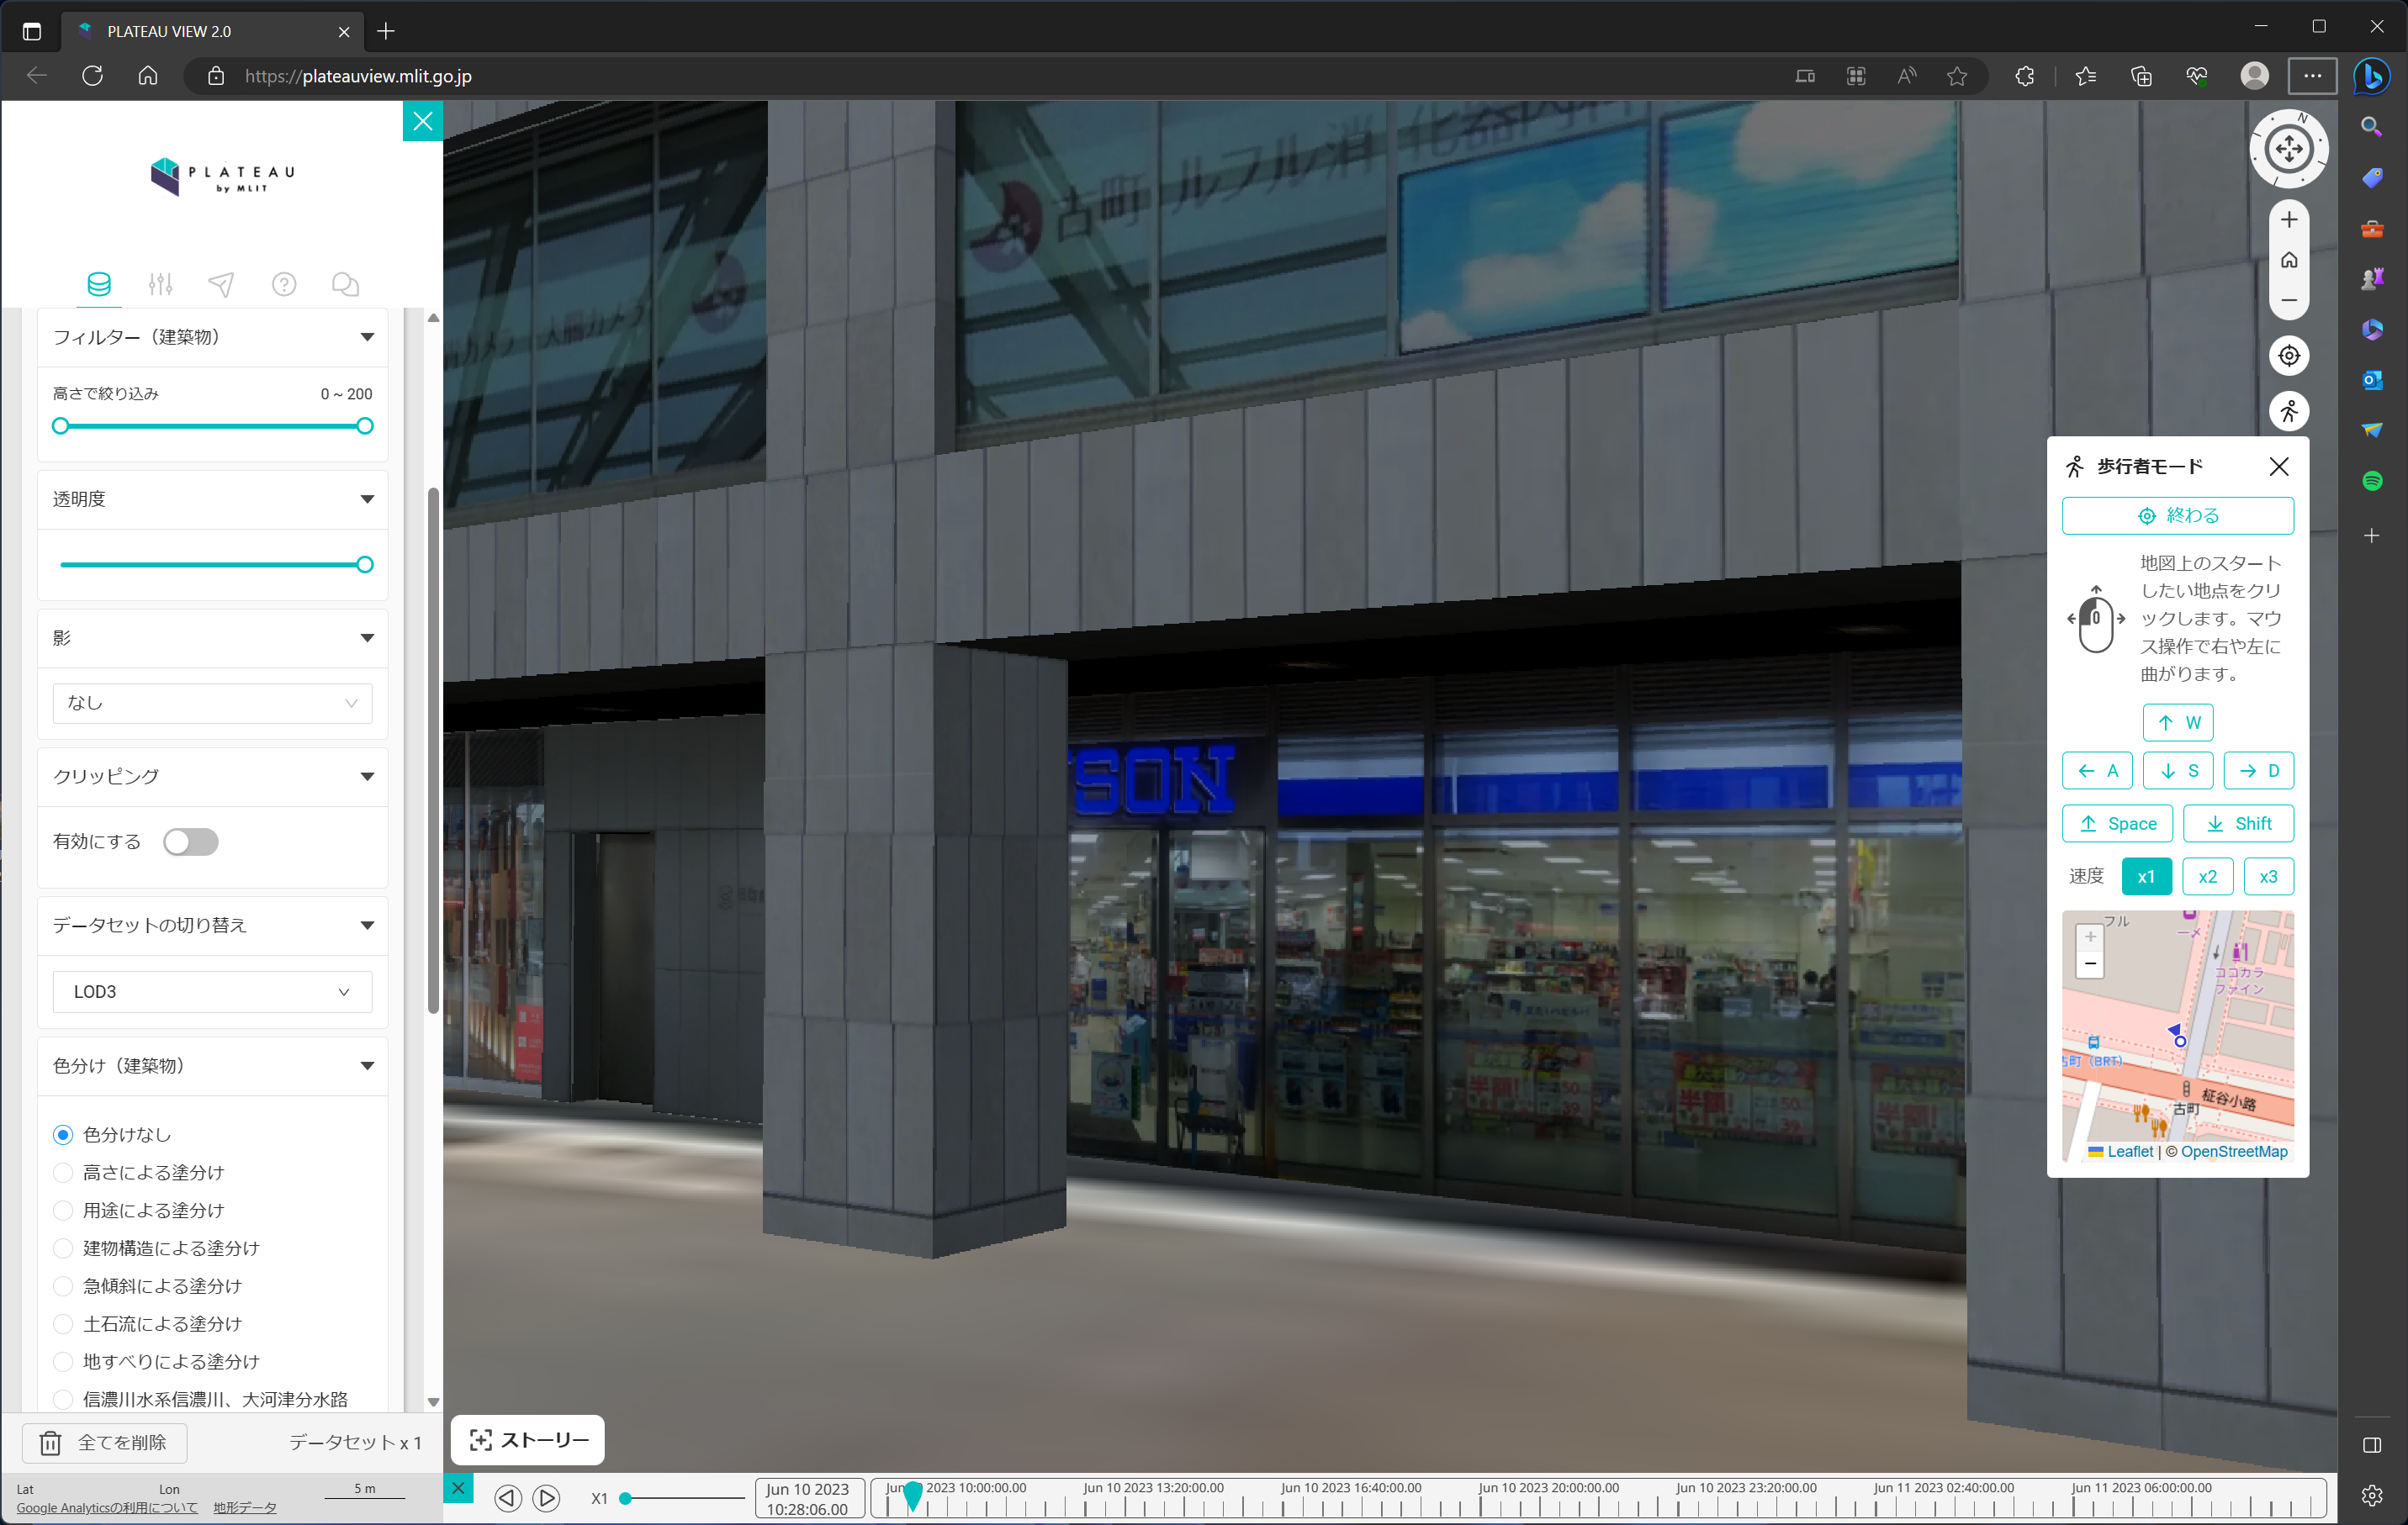The image size is (2408, 1525).
Task: Enable the クリッピング 有効にする switch
Action: 190,842
